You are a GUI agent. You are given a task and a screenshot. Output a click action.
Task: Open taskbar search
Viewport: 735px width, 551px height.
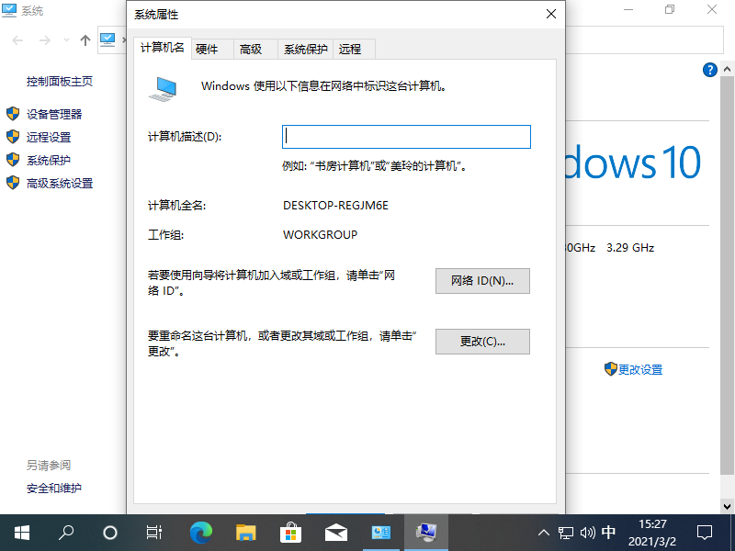[65, 533]
